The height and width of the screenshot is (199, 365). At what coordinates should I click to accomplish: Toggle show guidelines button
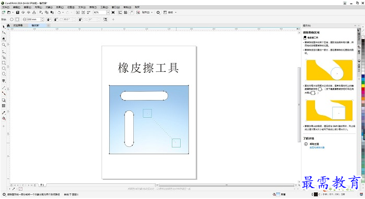coord(131,13)
